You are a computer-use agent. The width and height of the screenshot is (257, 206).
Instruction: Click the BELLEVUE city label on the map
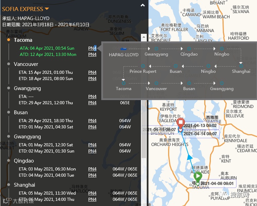point(235,116)
